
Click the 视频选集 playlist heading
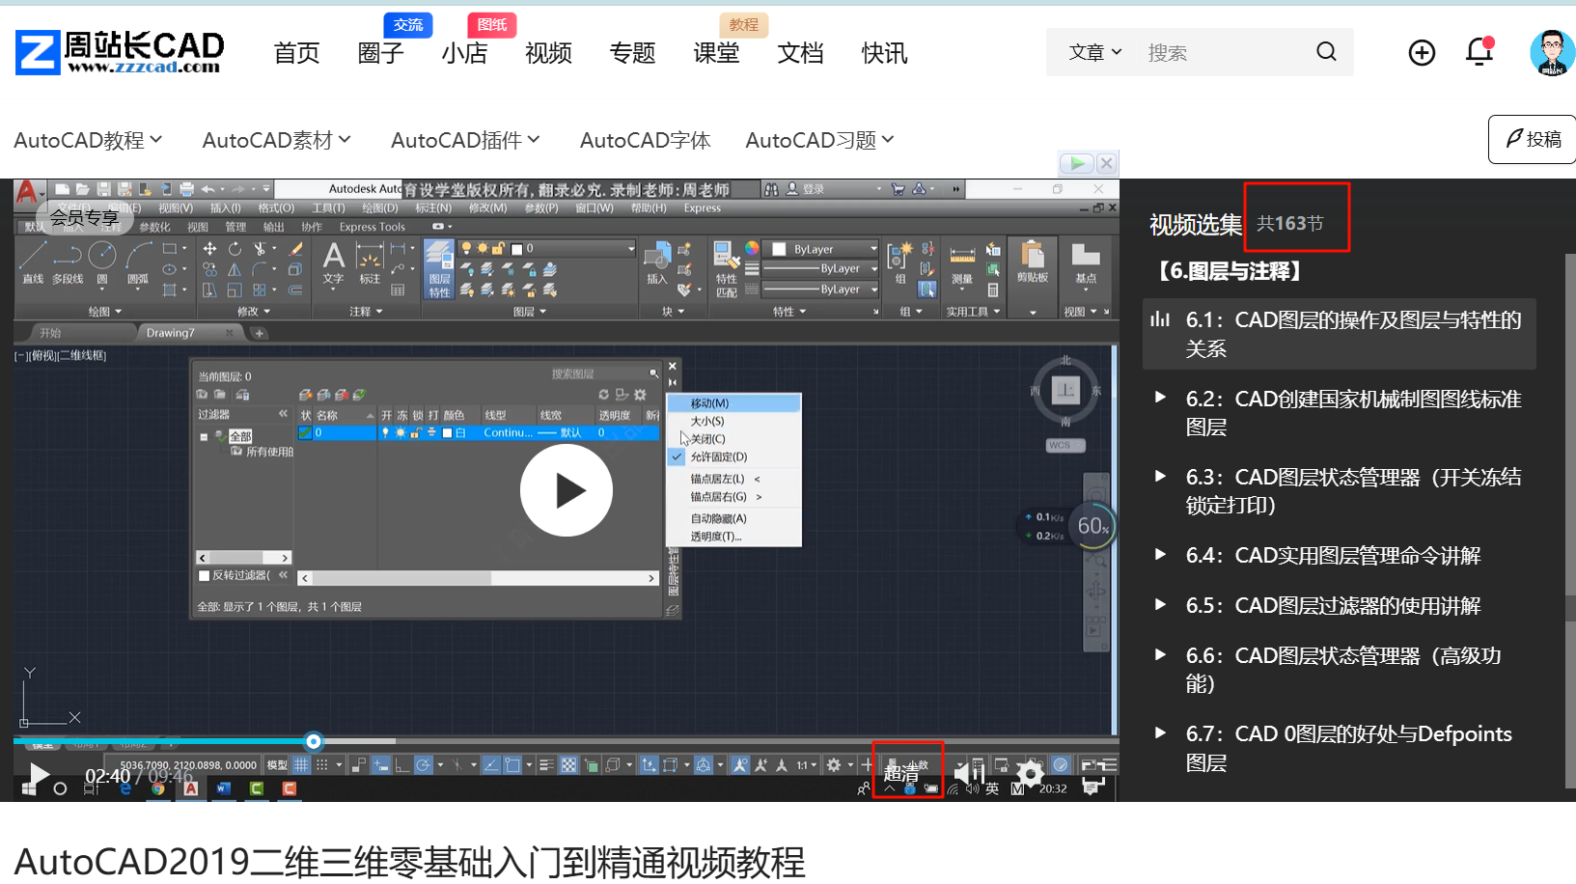click(x=1195, y=225)
